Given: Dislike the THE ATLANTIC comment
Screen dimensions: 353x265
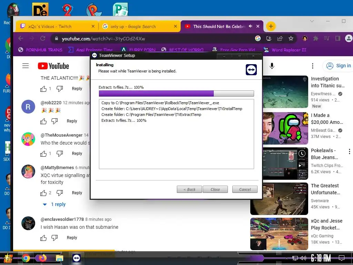Looking at the screenshot, I should point(59,89).
